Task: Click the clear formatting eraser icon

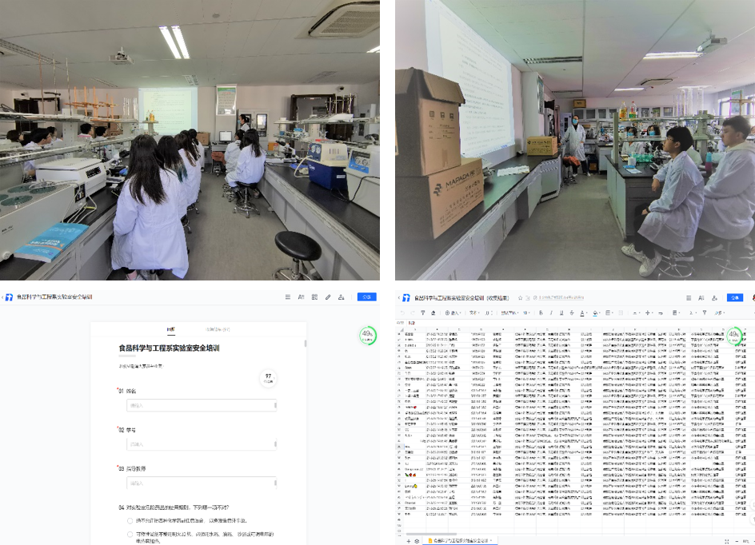Action: pos(433,313)
